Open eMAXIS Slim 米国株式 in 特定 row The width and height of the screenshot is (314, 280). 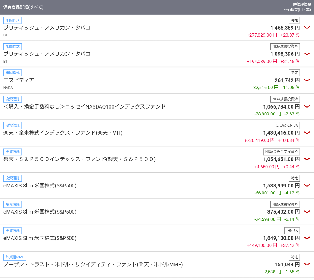click(x=40, y=185)
